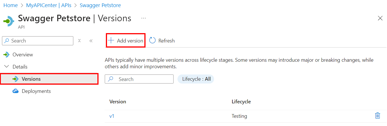Open Overview from the sidebar
387x126 pixels.
[x=23, y=55]
